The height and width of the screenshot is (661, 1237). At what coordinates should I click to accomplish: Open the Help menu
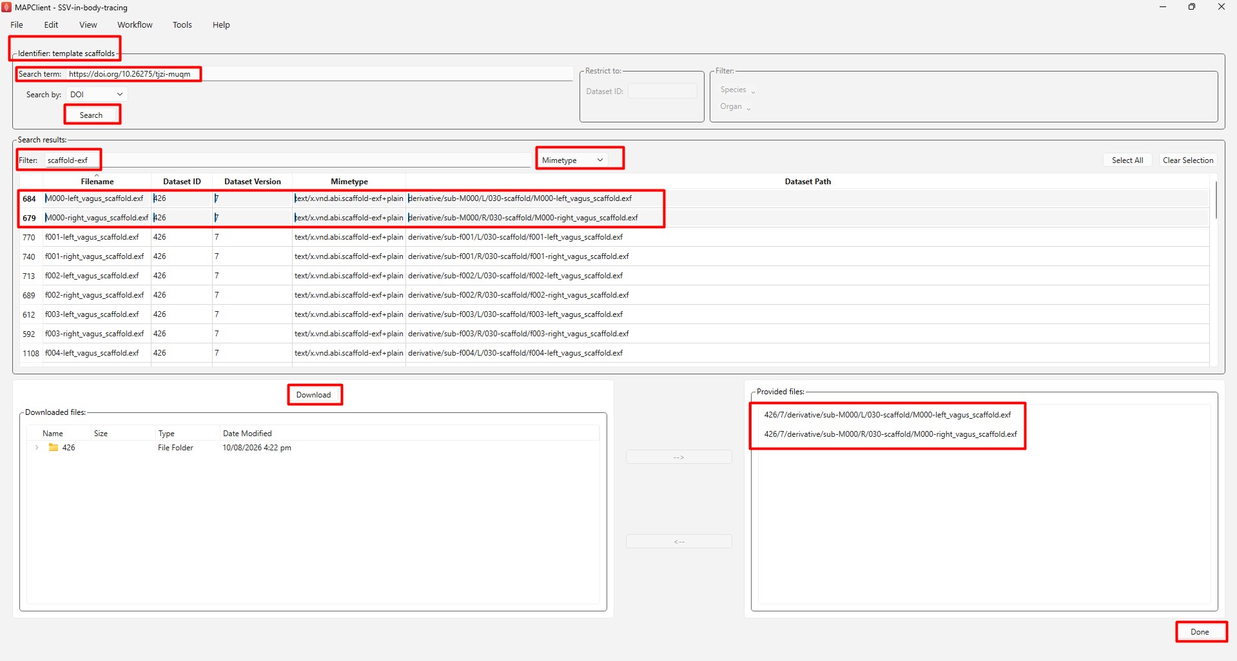[x=221, y=24]
